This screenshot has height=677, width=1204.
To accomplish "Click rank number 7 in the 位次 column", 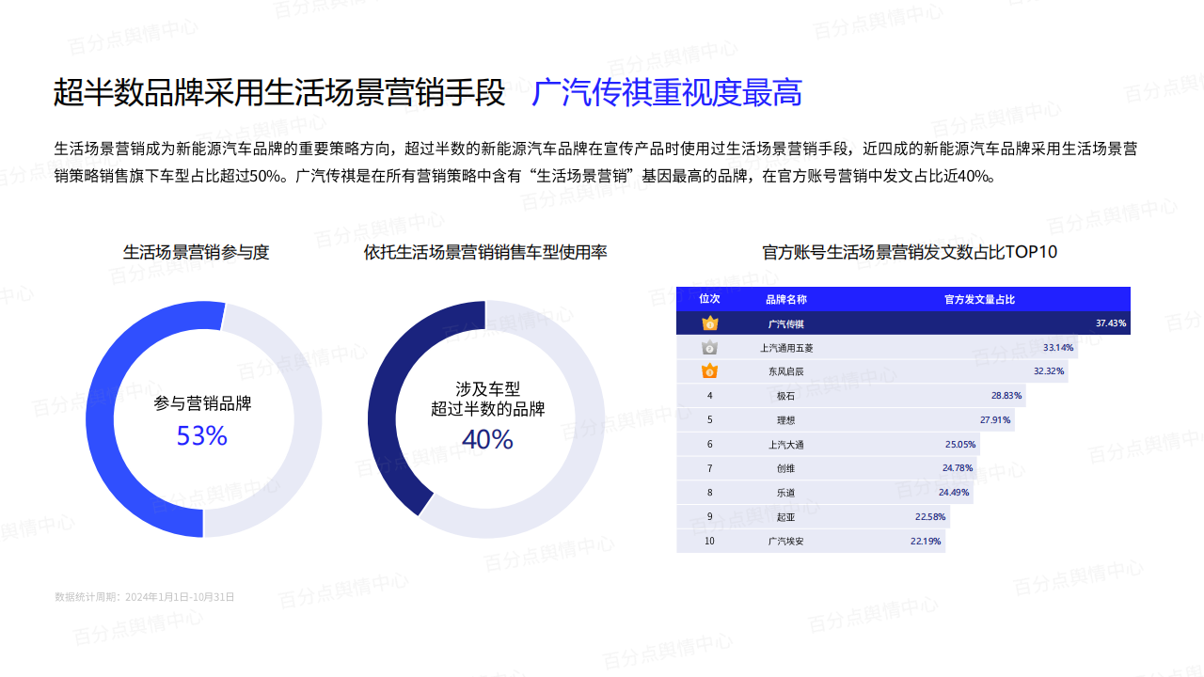I will pyautogui.click(x=710, y=468).
